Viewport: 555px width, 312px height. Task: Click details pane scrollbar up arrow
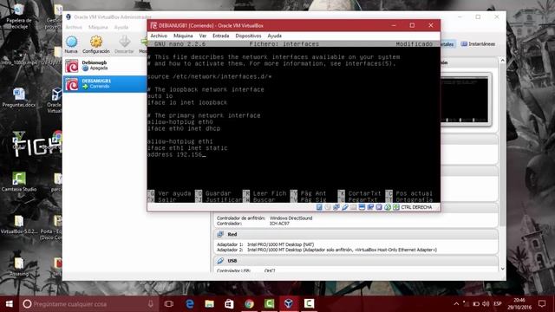pyautogui.click(x=502, y=61)
